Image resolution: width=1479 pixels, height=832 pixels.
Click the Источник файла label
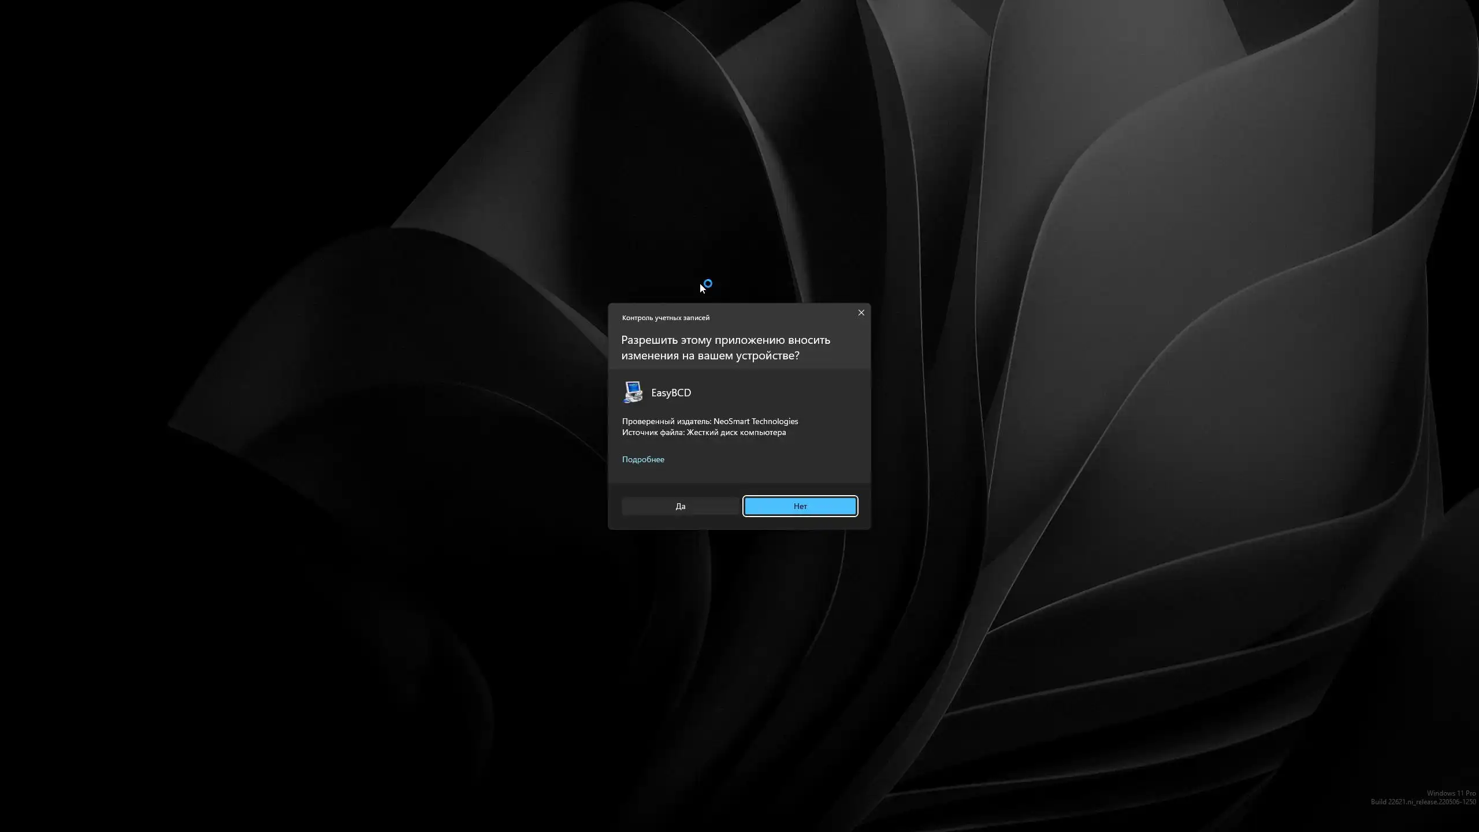click(x=653, y=432)
